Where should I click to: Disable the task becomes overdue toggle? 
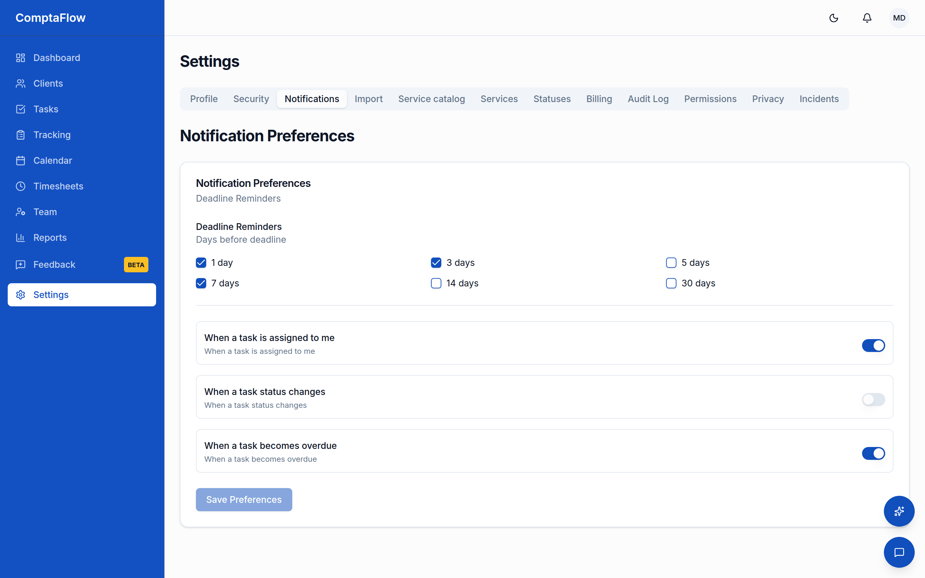click(x=873, y=453)
